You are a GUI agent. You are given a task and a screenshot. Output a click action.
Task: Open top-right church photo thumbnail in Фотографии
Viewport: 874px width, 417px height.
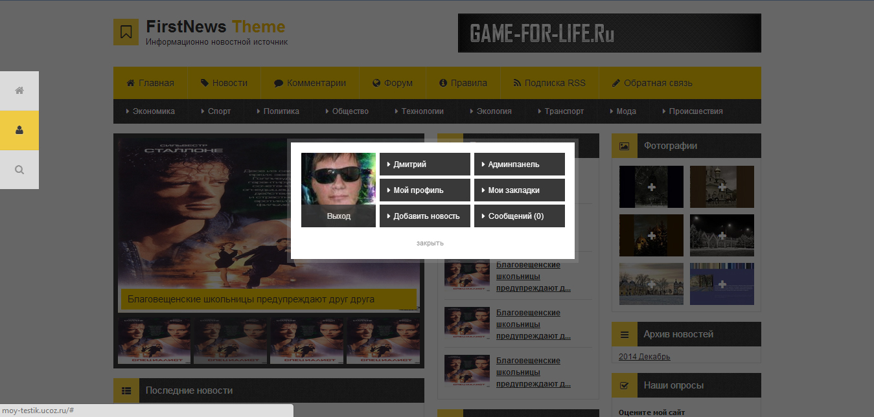(x=722, y=186)
